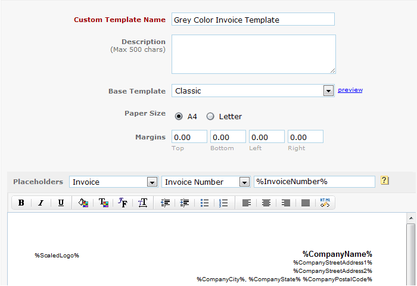Open placeholders help question mark icon

pyautogui.click(x=385, y=181)
